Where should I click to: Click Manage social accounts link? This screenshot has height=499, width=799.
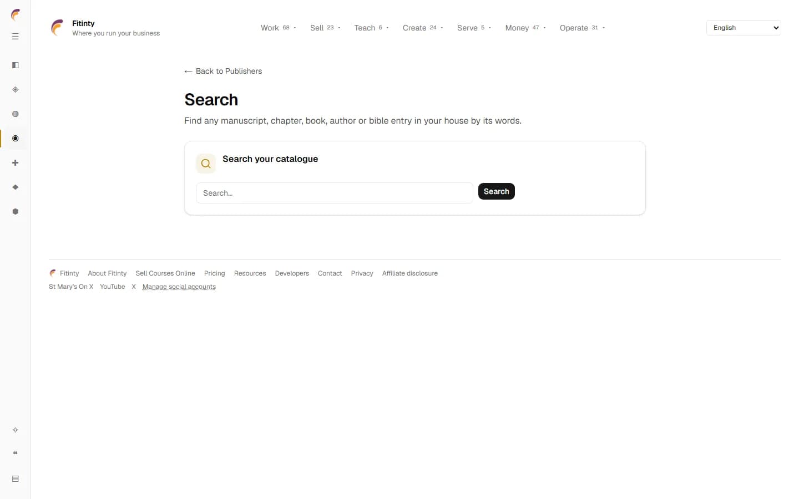(x=179, y=287)
